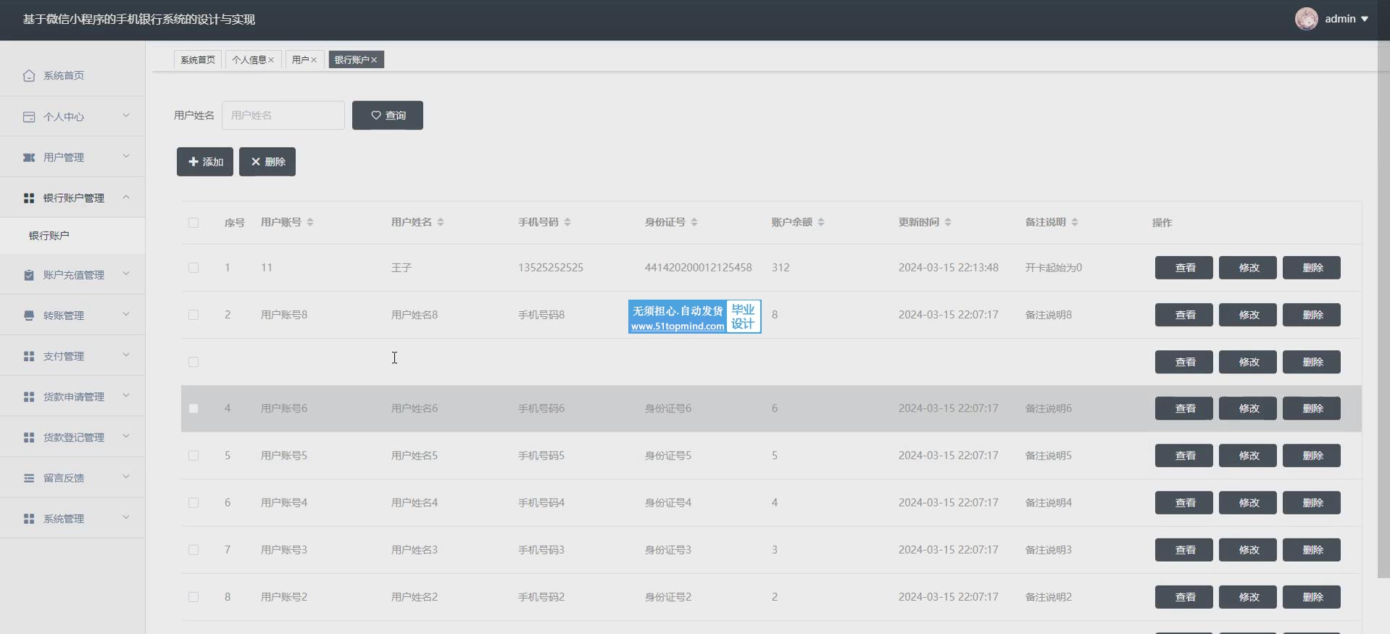The image size is (1390, 634).
Task: Check the row for 用户账号4
Action: click(x=193, y=503)
